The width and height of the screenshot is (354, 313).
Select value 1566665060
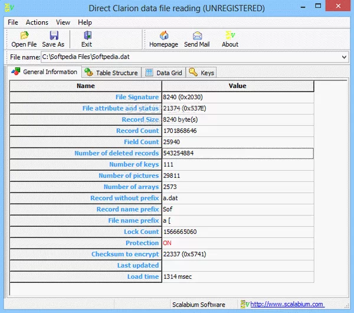click(180, 232)
